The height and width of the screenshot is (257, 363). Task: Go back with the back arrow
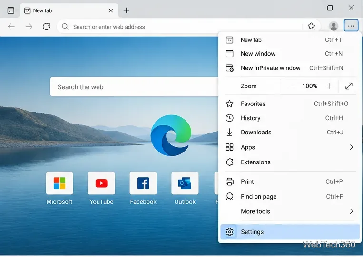11,27
